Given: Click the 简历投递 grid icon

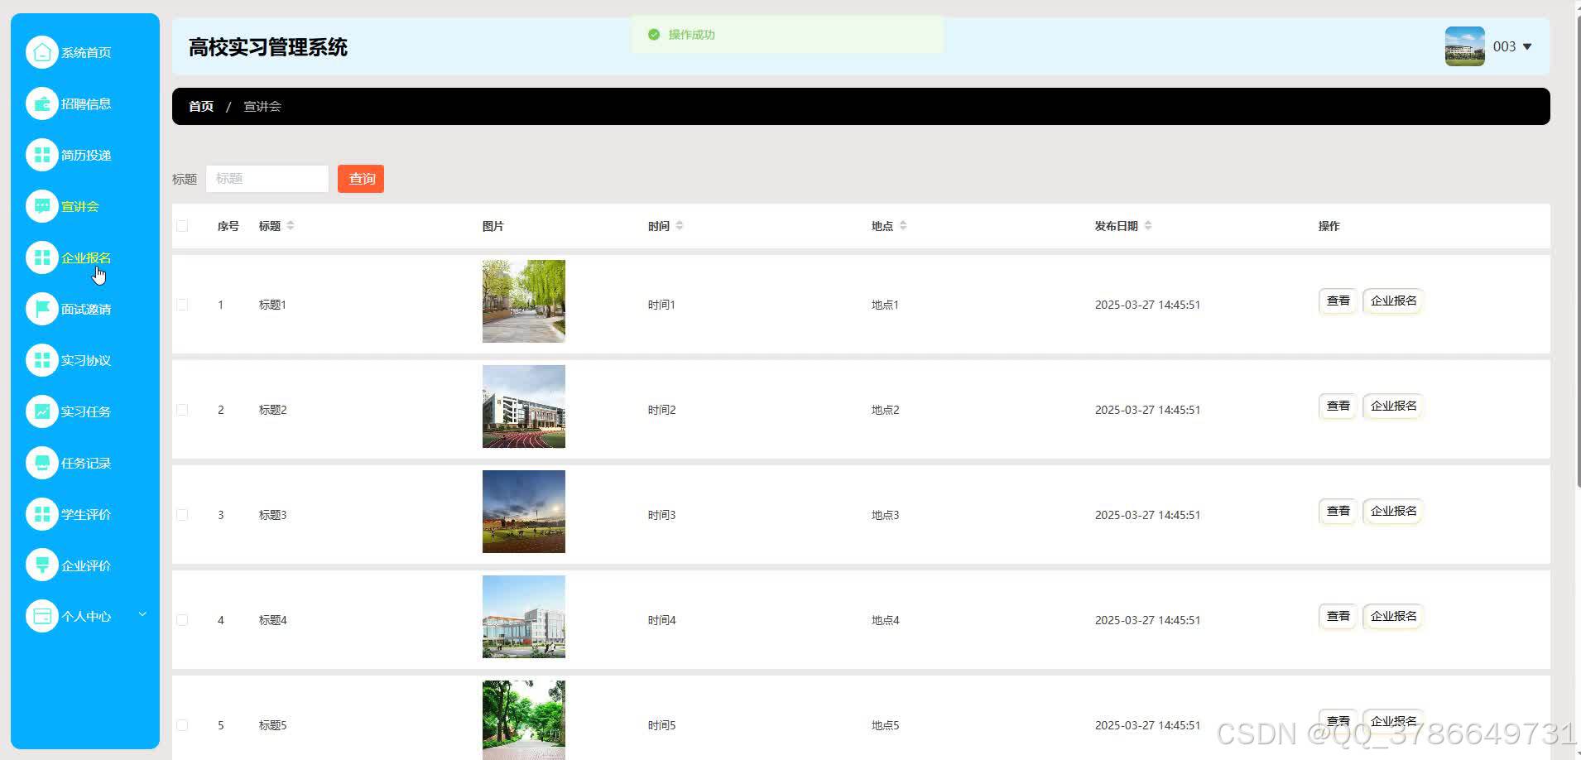Looking at the screenshot, I should point(42,155).
